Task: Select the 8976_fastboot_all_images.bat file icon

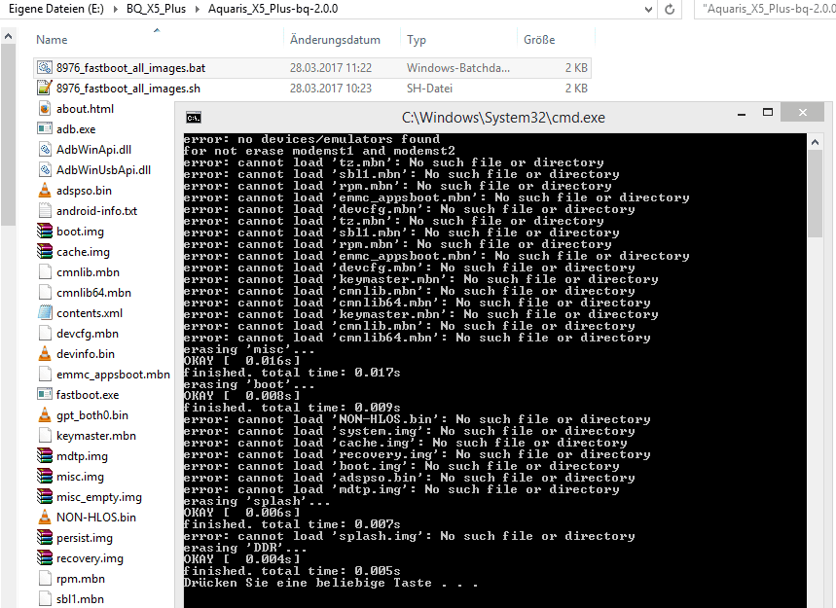Action: coord(45,68)
